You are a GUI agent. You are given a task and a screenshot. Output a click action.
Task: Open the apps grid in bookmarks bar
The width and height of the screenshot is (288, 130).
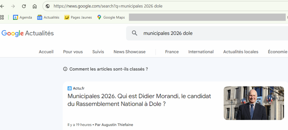click(x=2, y=17)
